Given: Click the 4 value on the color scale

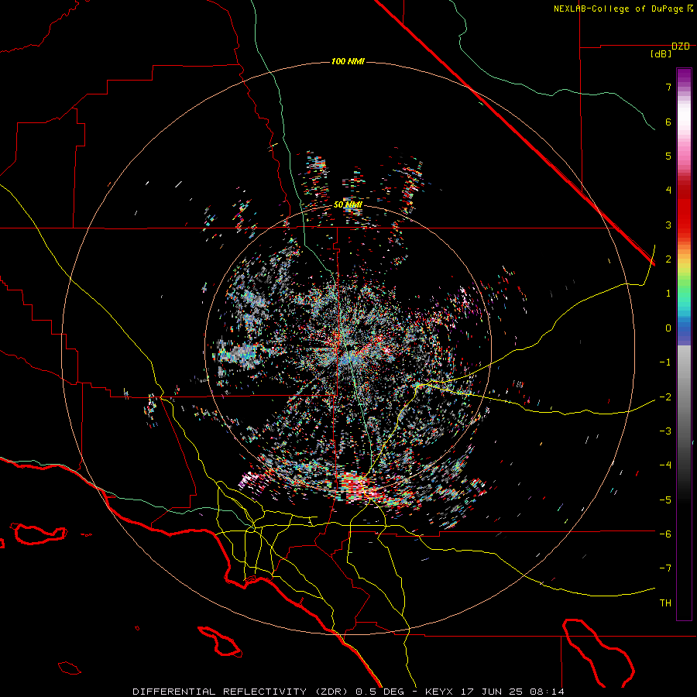Looking at the screenshot, I should (668, 191).
